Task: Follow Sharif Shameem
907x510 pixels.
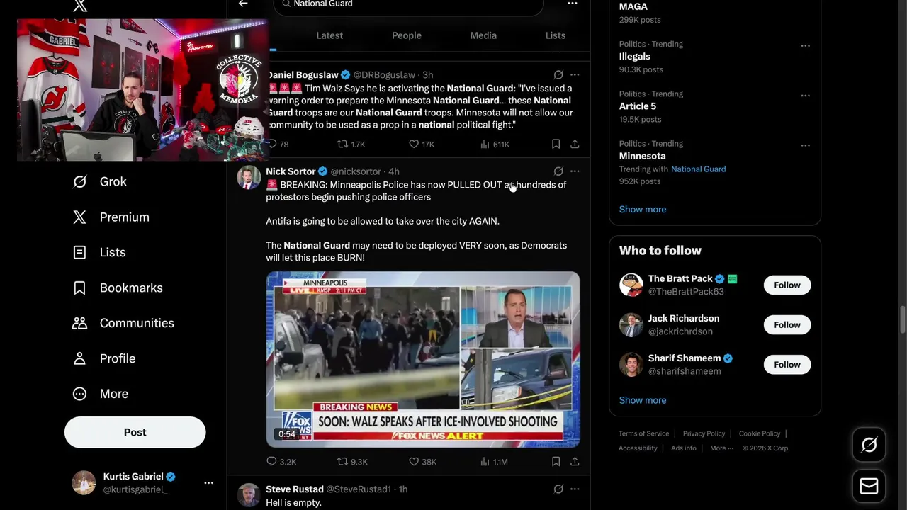Action: point(787,364)
